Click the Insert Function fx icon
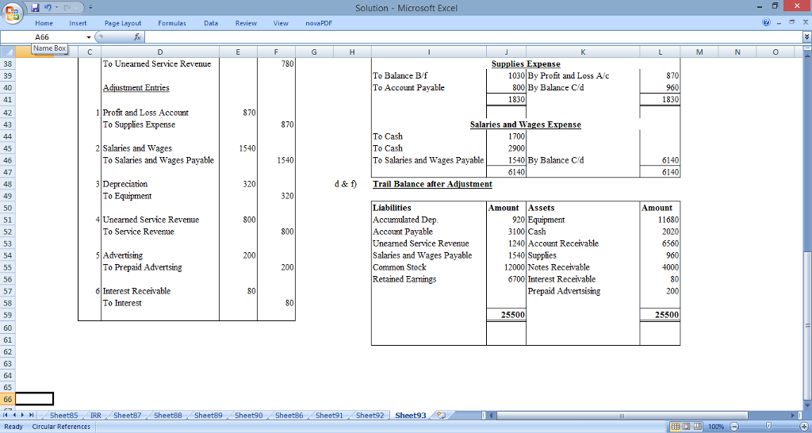This screenshot has height=433, width=812. 137,36
